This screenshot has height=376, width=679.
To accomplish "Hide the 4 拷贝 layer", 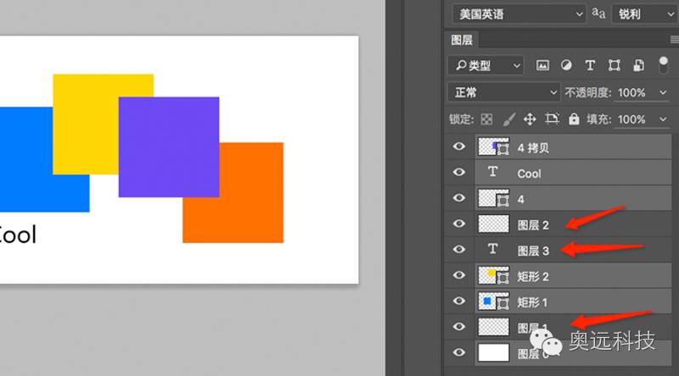I will [459, 147].
